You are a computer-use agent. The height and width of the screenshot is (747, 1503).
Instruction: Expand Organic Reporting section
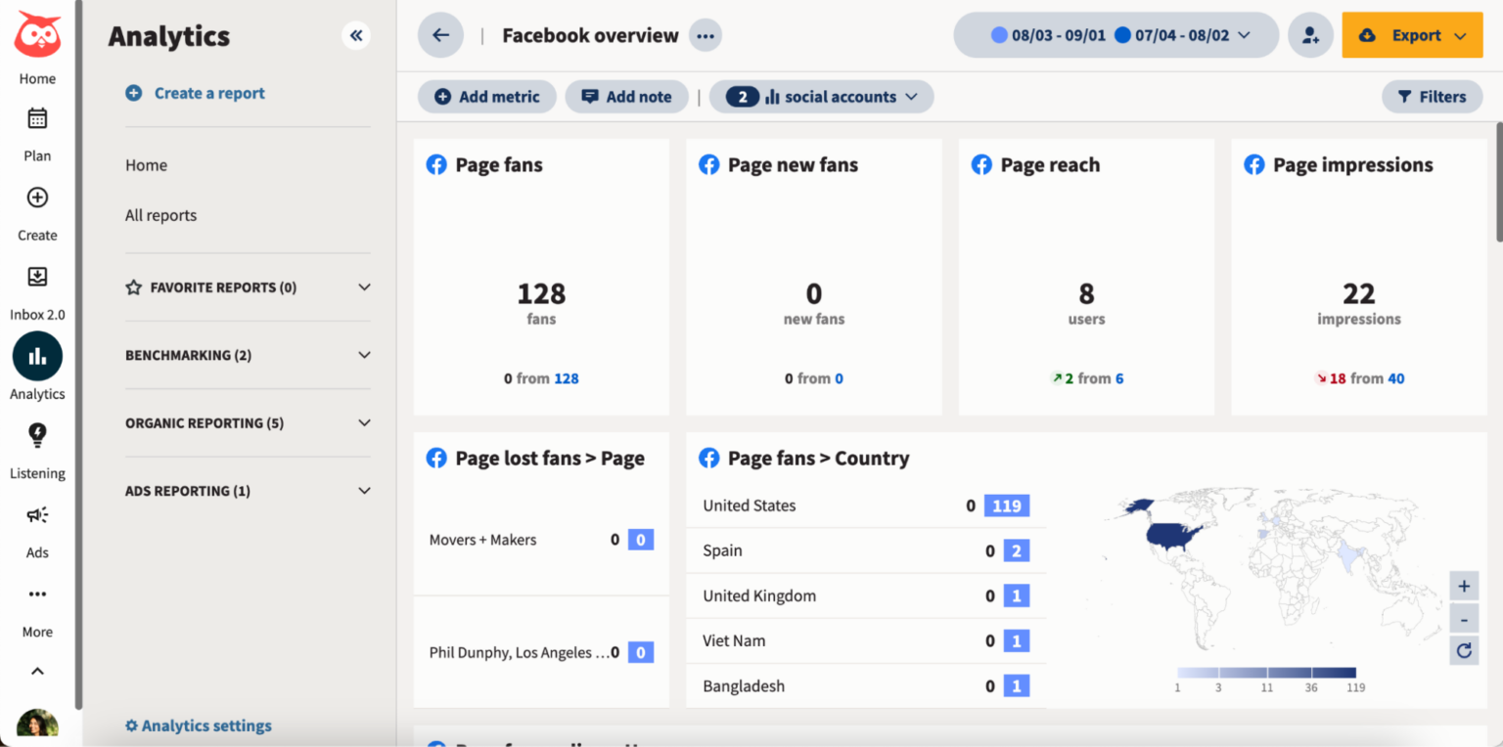[248, 423]
